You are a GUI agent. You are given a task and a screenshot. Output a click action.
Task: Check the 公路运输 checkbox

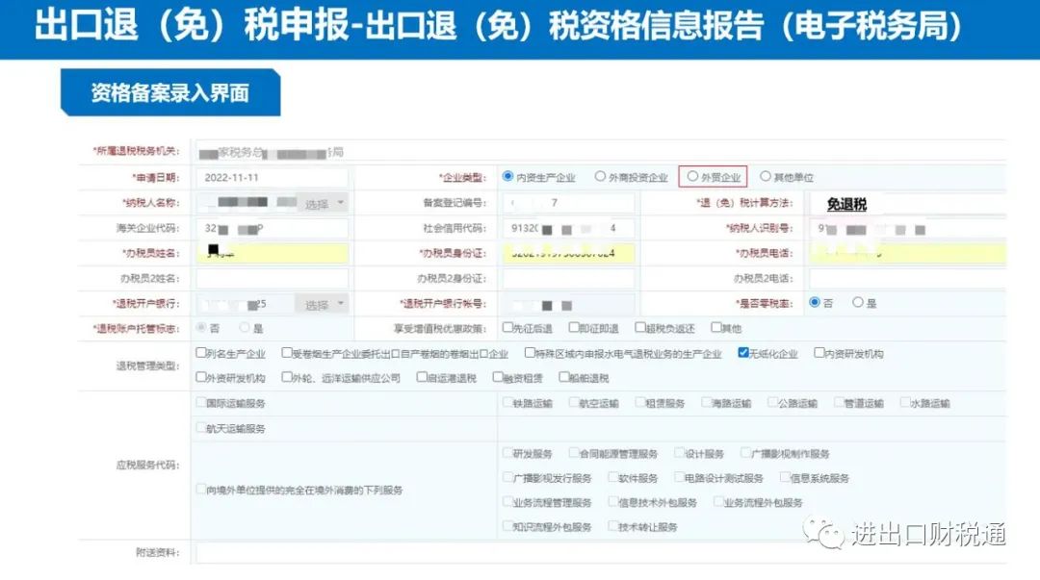(772, 402)
